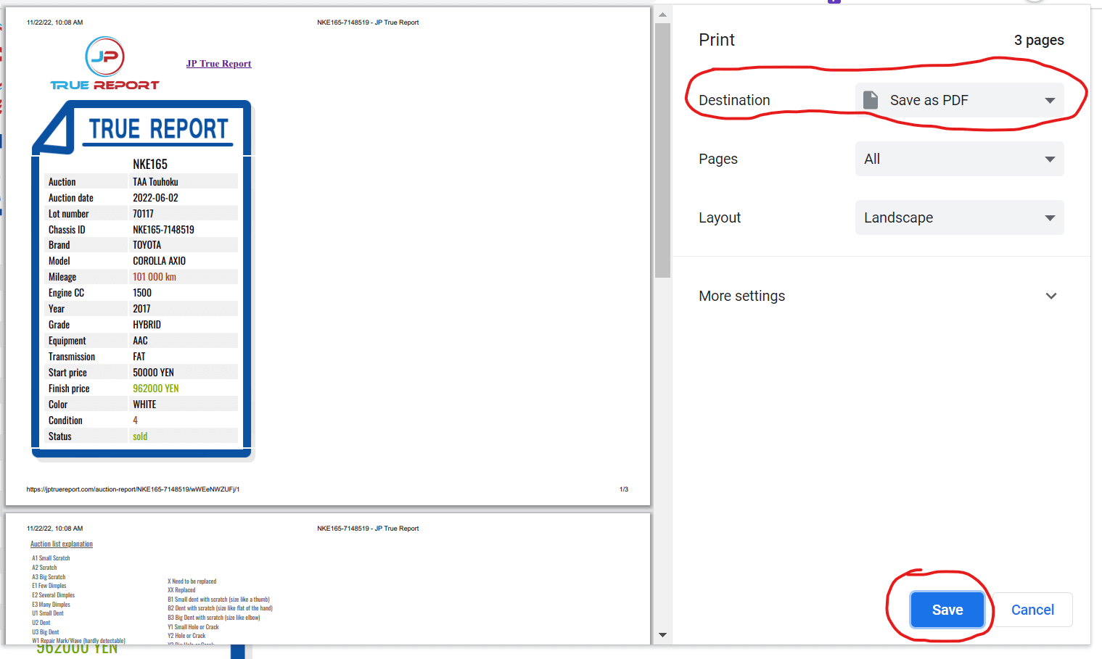Click the mileage value 101 000 km
The image size is (1102, 659).
(x=154, y=277)
